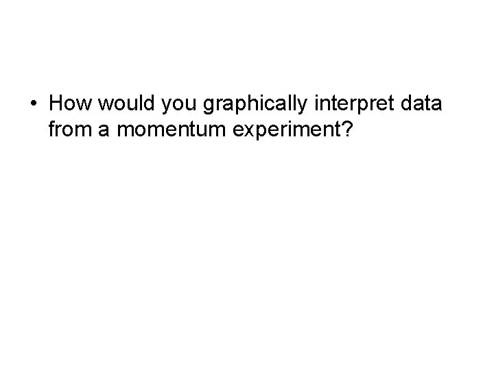This screenshot has height=370, width=494.
Task: Click the capital "H" starting the sentence
Action: [56, 103]
